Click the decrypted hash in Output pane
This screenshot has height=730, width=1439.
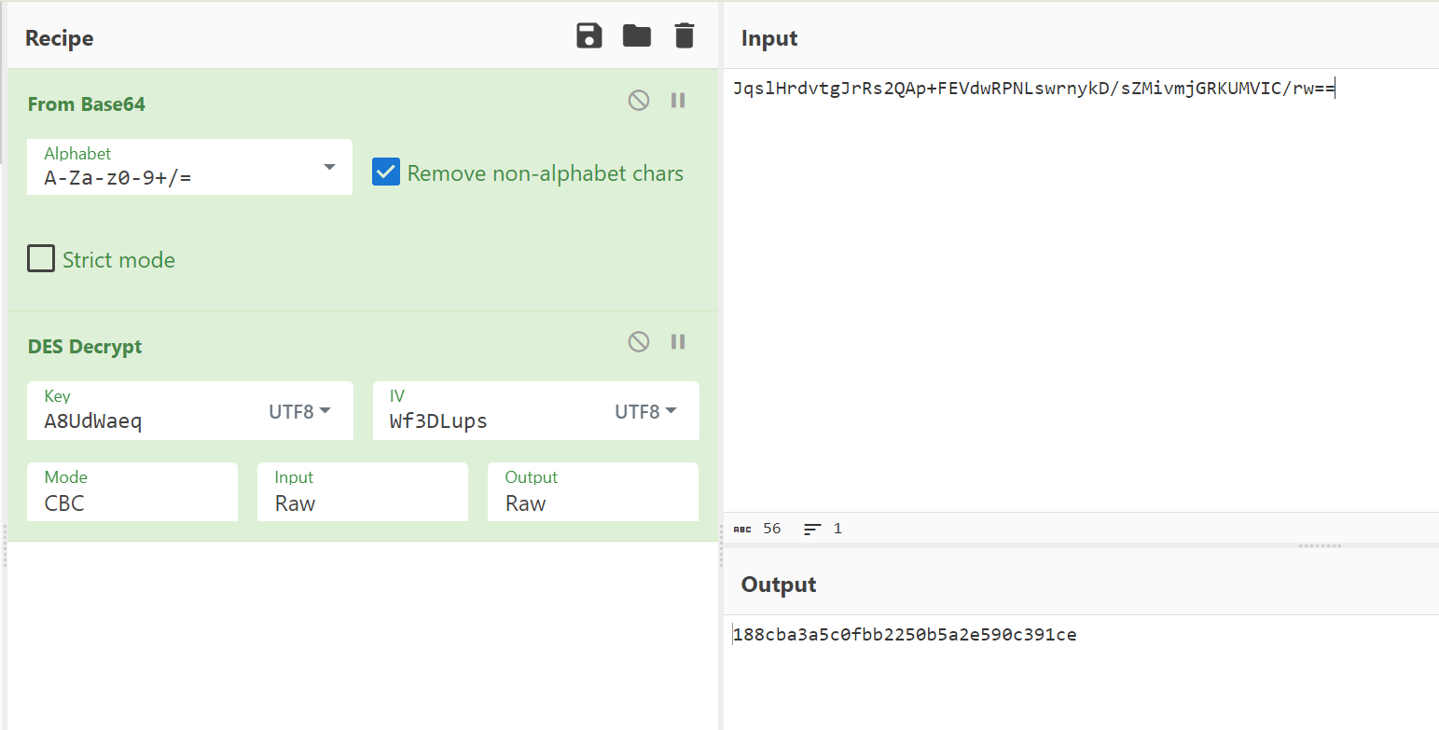(x=905, y=636)
